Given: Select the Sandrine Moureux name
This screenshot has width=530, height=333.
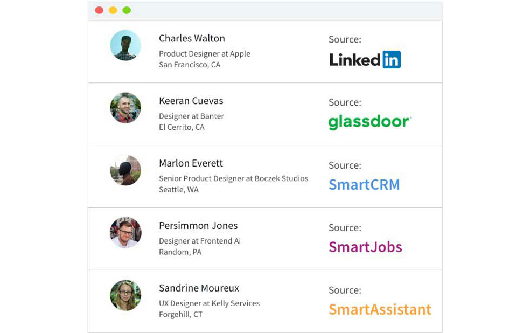Looking at the screenshot, I should (199, 288).
